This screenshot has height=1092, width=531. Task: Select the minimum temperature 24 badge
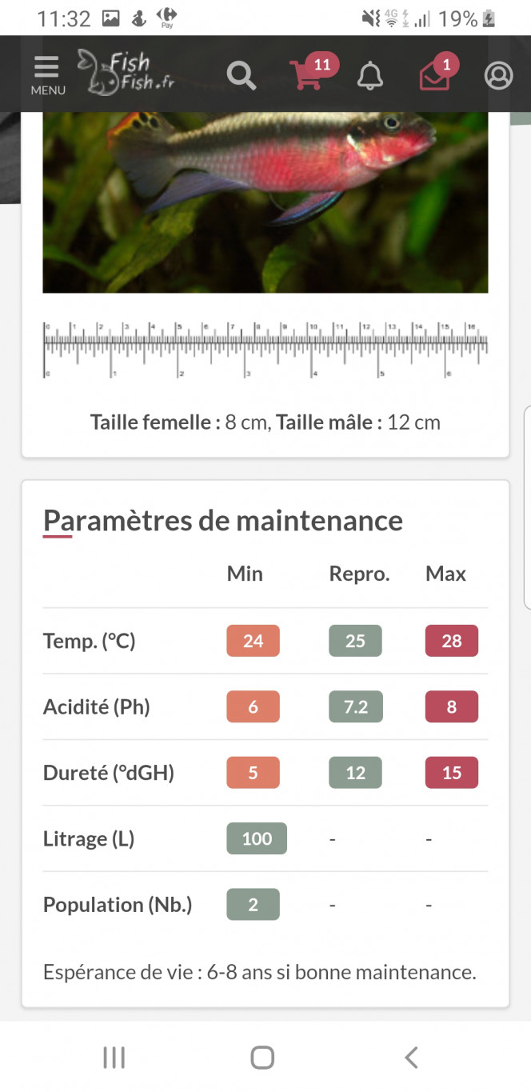pyautogui.click(x=254, y=641)
